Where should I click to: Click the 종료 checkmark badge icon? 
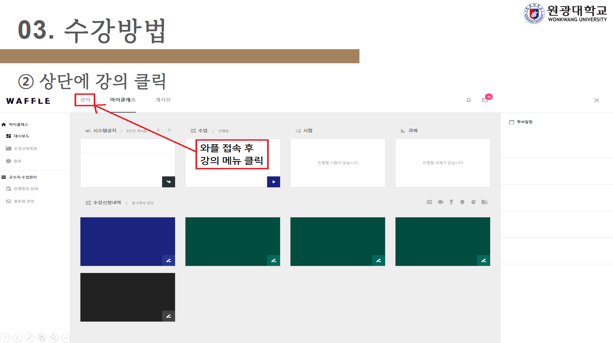[x=8, y=161]
